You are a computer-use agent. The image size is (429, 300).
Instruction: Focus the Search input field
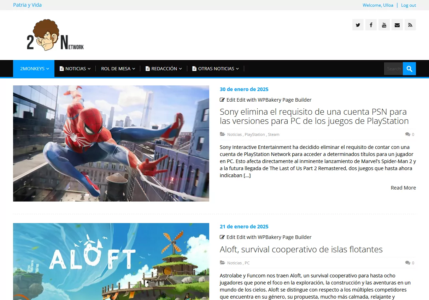tap(394, 69)
